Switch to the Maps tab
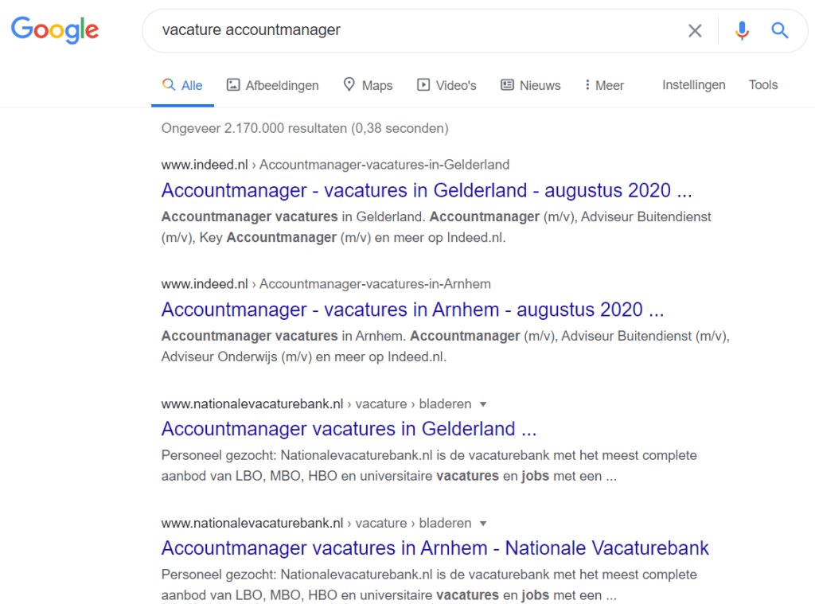 [x=368, y=85]
